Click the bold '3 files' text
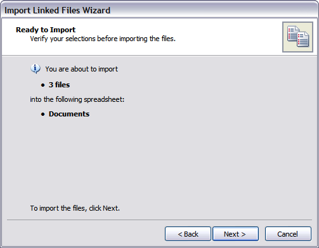This screenshot has height=248, width=319. 59,85
